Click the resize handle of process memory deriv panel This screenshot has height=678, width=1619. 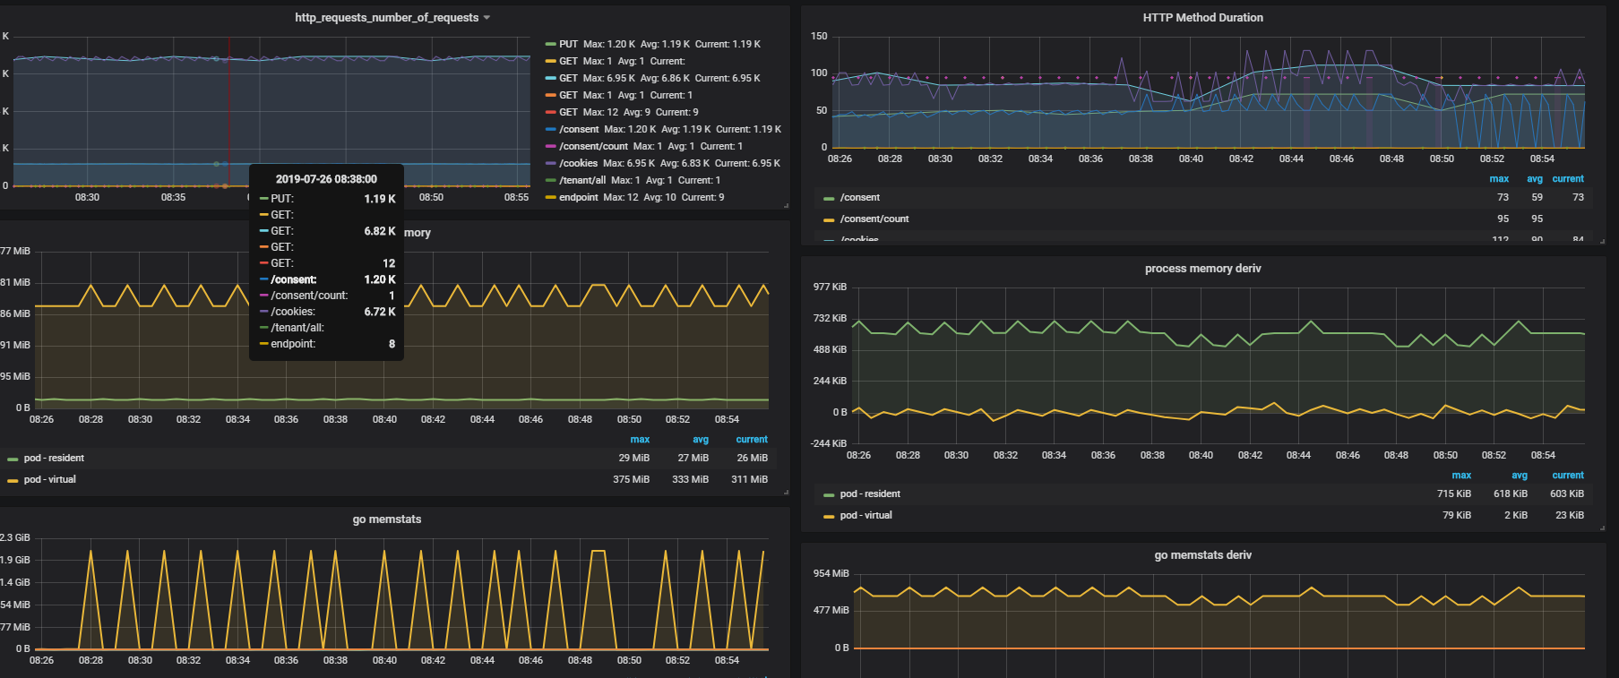1602,528
